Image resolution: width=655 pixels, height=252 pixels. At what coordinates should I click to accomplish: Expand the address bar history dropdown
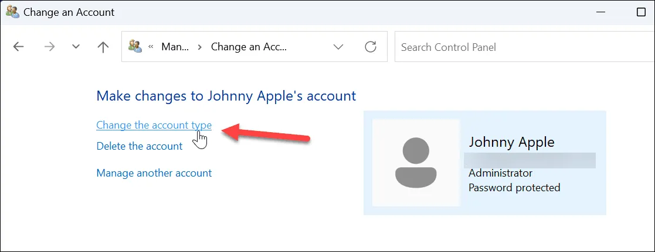pyautogui.click(x=338, y=47)
